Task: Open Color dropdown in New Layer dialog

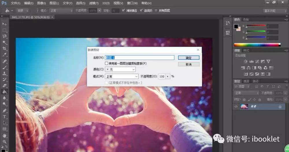Action: 120,70
